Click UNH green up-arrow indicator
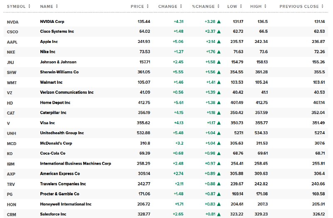This screenshot has height=218, width=333. coord(219,133)
